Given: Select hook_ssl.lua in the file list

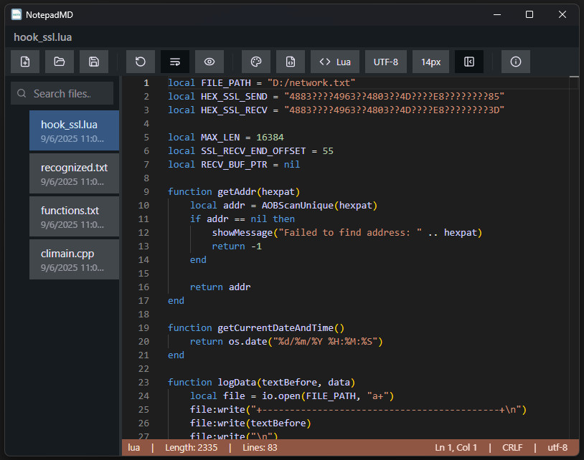Looking at the screenshot, I should [74, 130].
